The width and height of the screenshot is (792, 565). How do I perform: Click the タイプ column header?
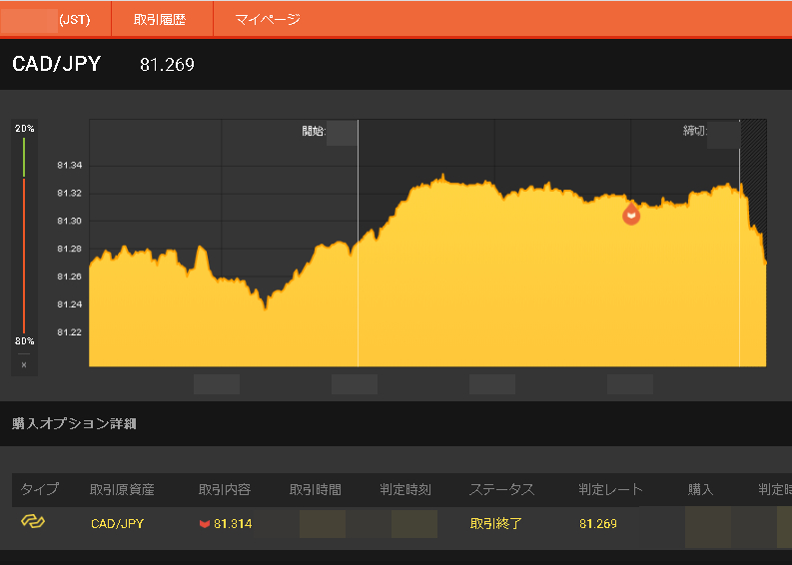point(39,489)
